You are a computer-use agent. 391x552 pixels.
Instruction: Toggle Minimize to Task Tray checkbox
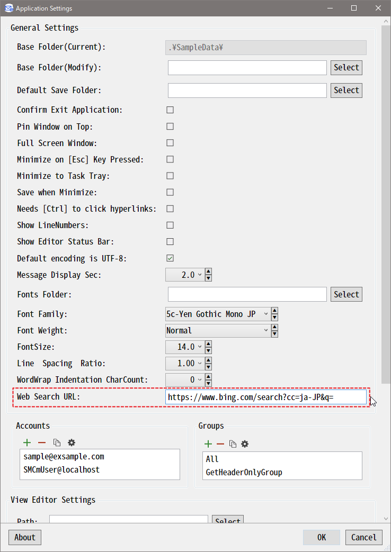[170, 176]
